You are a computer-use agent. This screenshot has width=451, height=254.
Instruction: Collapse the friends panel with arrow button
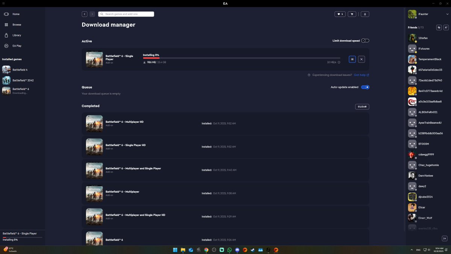tap(445, 238)
